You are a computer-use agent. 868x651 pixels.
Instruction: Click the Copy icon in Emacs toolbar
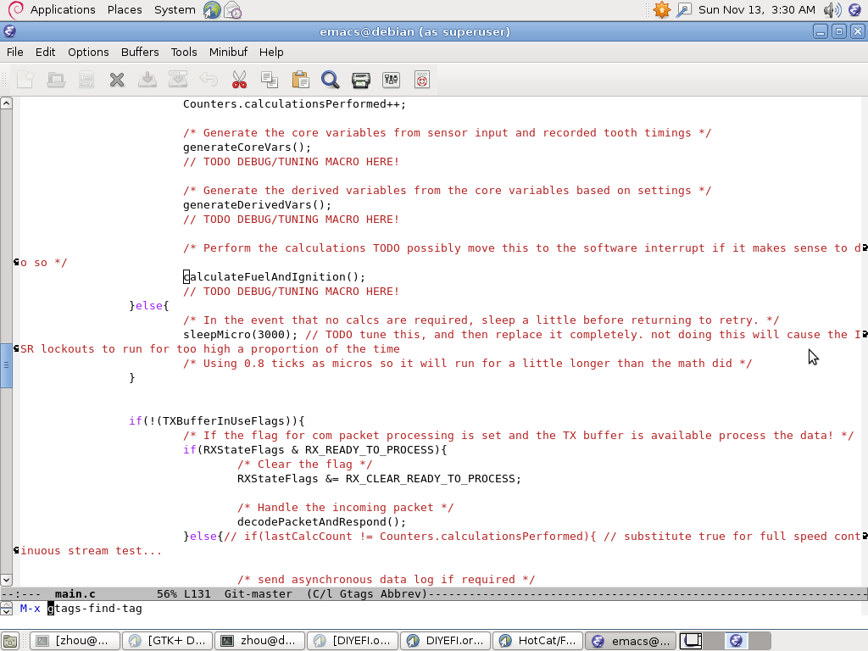tap(270, 80)
